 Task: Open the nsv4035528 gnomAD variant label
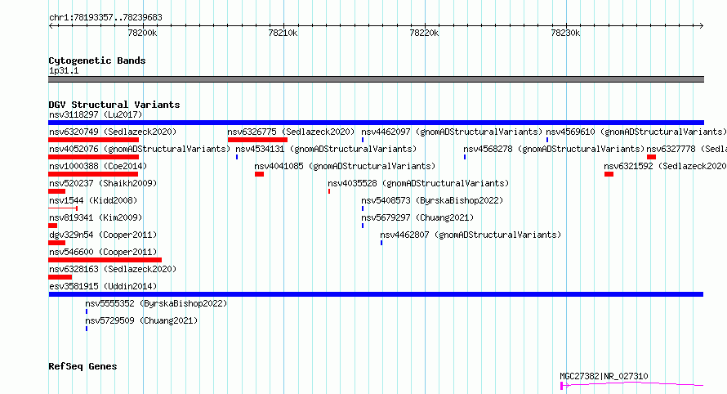coord(418,183)
